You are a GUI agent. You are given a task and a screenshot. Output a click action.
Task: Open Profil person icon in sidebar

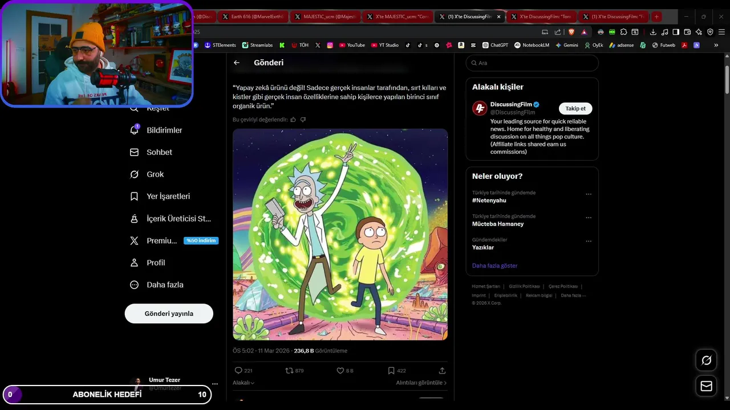(134, 263)
